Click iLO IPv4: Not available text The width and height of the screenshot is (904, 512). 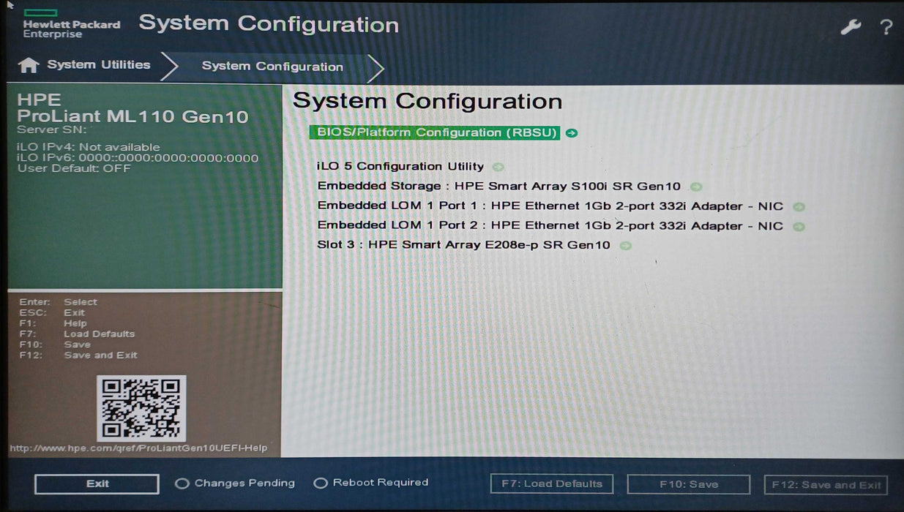click(88, 147)
